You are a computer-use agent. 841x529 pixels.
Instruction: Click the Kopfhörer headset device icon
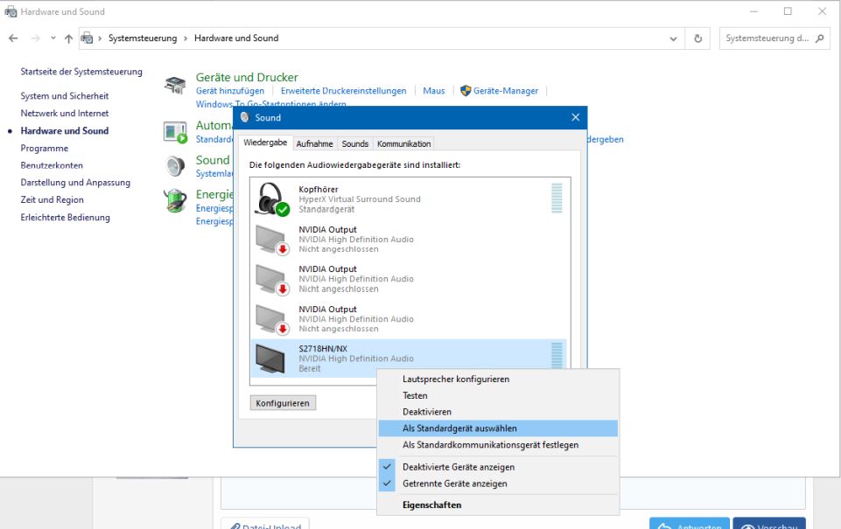(x=271, y=198)
